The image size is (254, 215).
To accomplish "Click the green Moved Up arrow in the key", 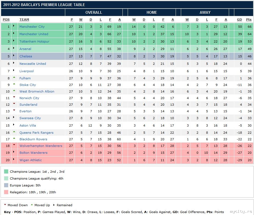I will click(32, 205).
